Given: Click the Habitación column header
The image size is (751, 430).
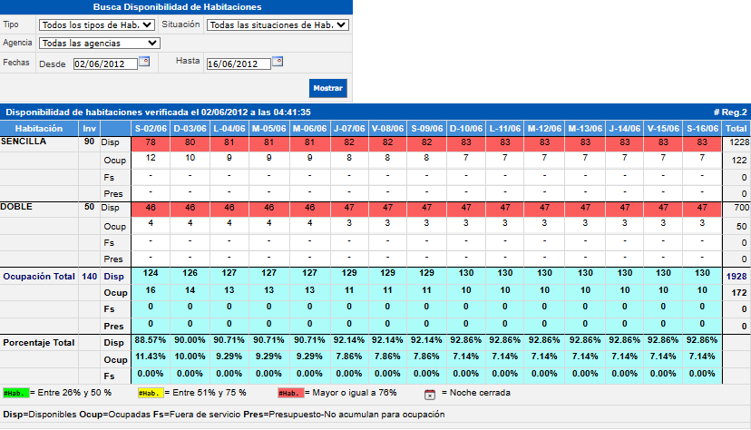Looking at the screenshot, I should 39,127.
